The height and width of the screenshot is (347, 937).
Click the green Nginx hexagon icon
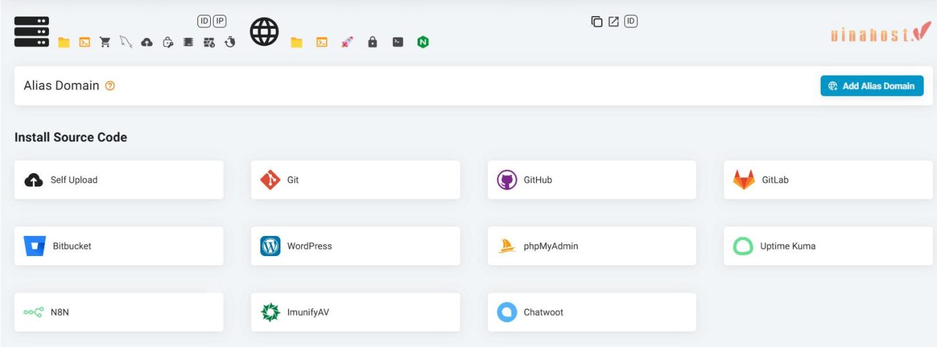coord(423,42)
